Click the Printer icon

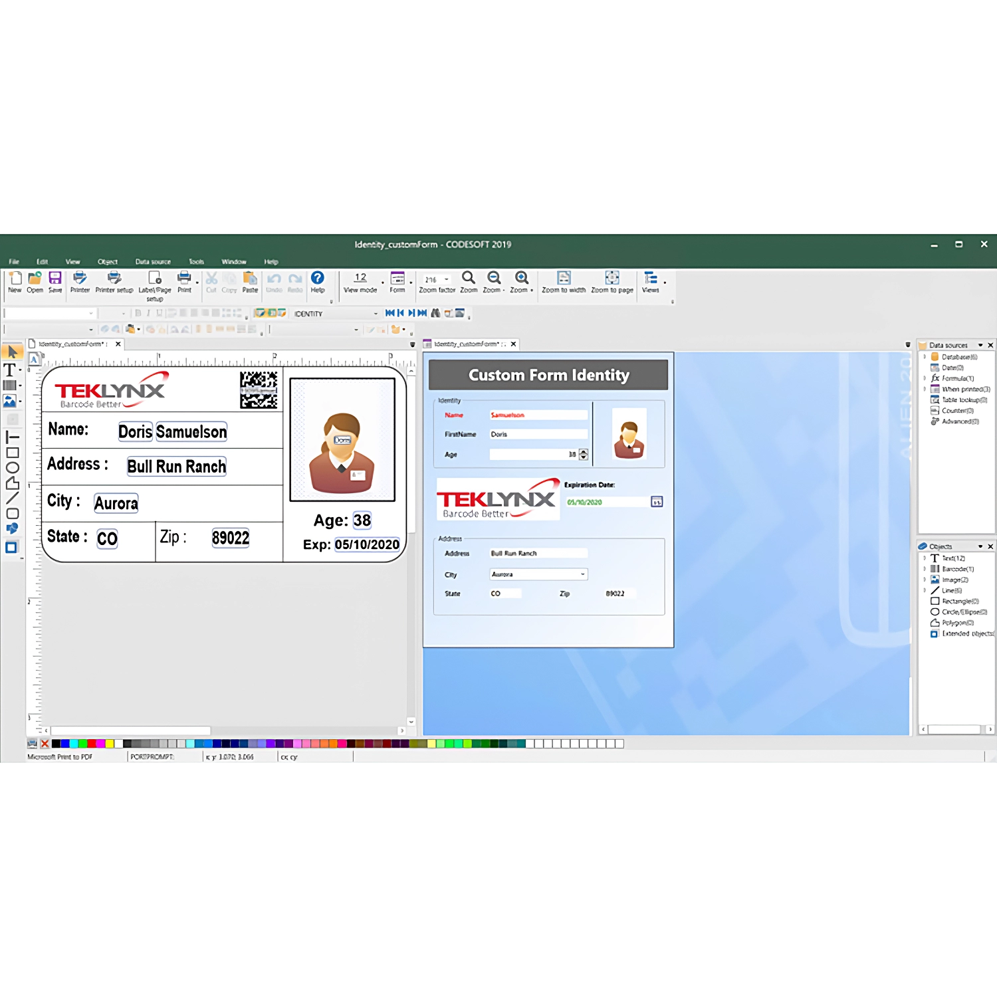coord(80,278)
